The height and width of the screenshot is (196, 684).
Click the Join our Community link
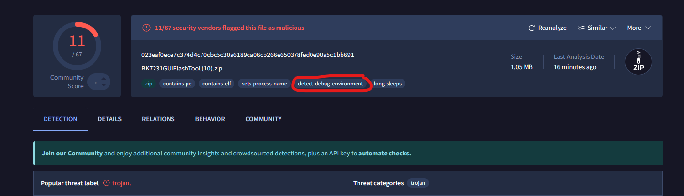point(72,154)
